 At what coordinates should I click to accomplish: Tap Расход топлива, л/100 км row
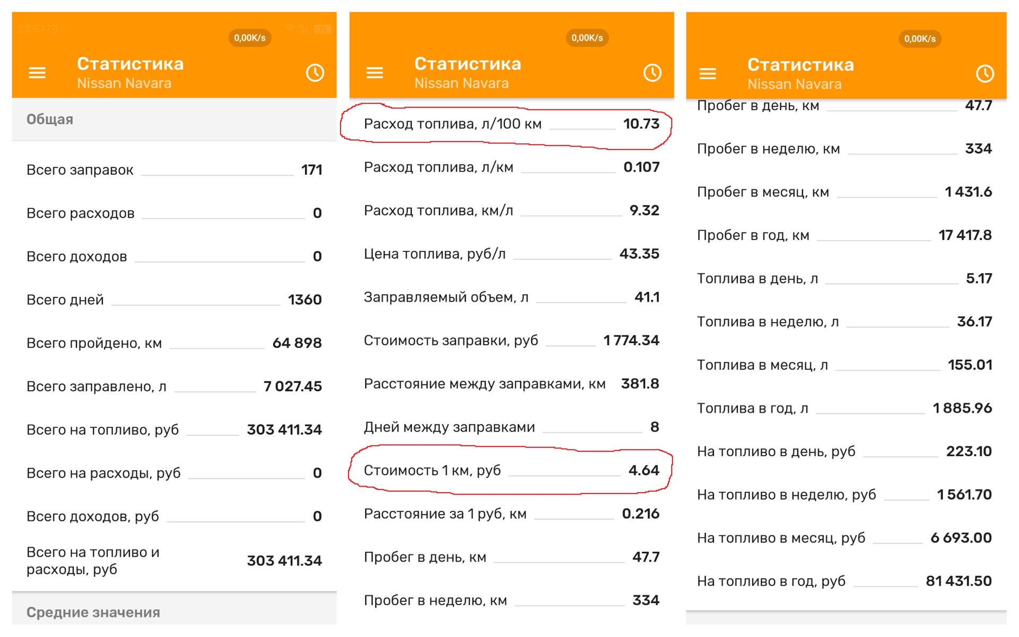point(512,124)
